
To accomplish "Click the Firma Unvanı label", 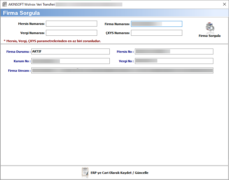I will point(19,71).
